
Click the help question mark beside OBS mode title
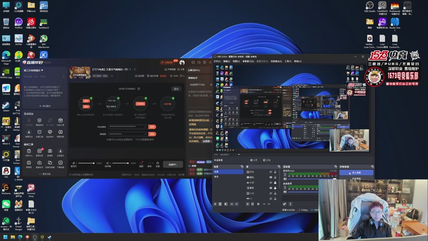(139, 88)
